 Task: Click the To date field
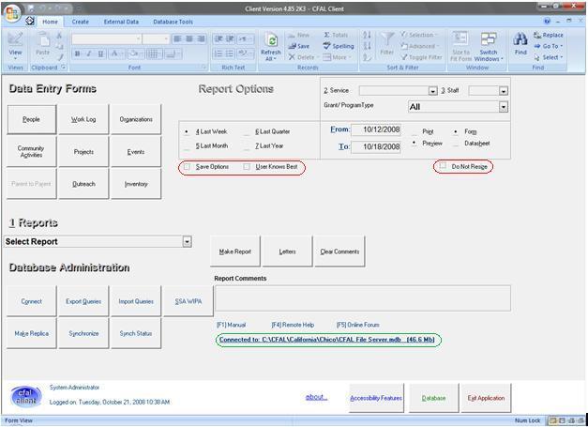click(376, 146)
